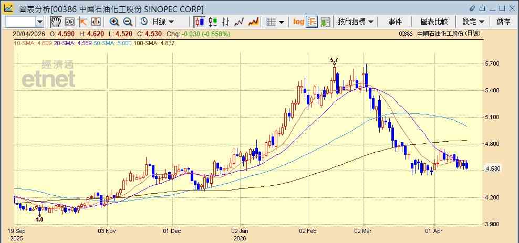Viewport: 519px width, 243px height.
Task: Click the 02 Jan date axis label
Action: (x=240, y=230)
